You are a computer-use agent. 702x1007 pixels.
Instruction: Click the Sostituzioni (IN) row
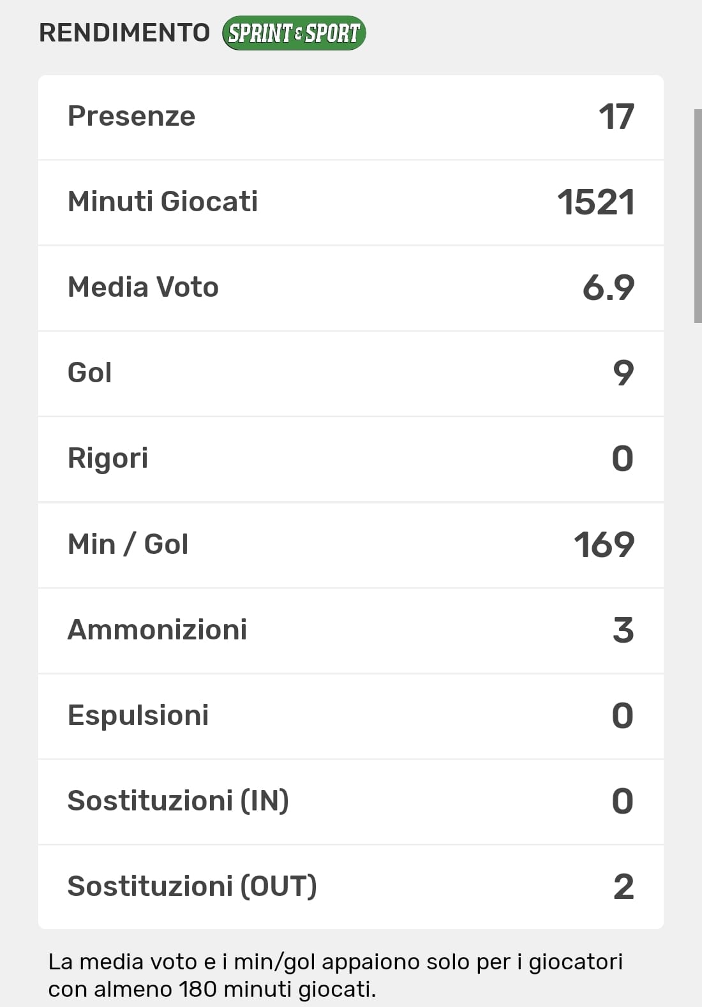[351, 801]
